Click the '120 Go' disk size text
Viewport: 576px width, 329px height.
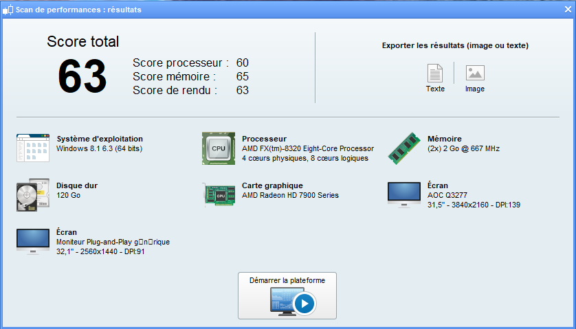(x=68, y=195)
